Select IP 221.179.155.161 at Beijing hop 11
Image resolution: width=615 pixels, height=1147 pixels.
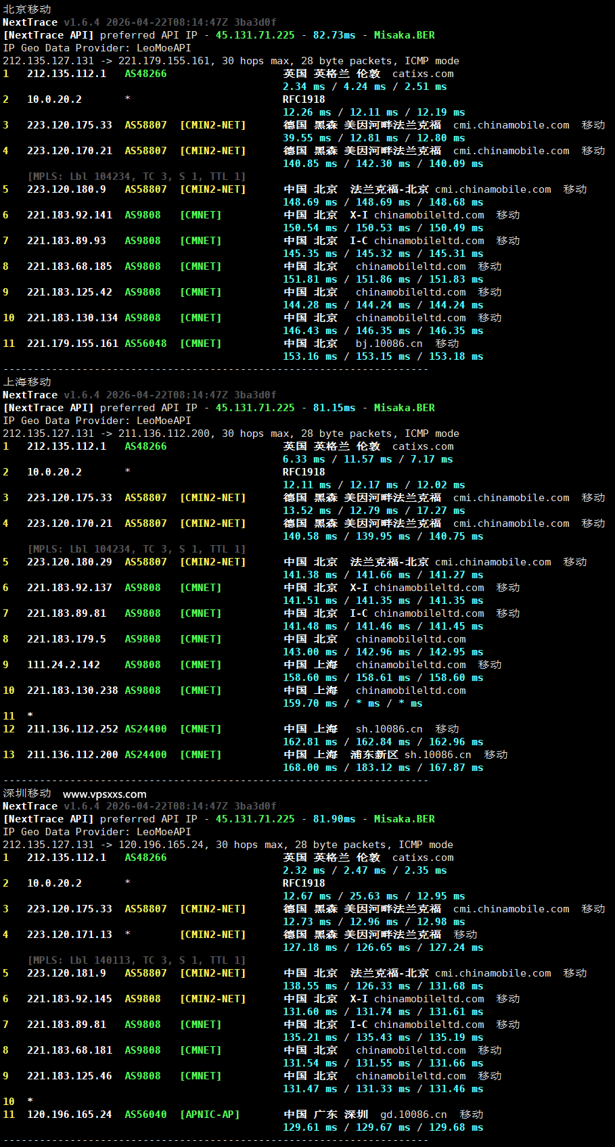click(72, 344)
